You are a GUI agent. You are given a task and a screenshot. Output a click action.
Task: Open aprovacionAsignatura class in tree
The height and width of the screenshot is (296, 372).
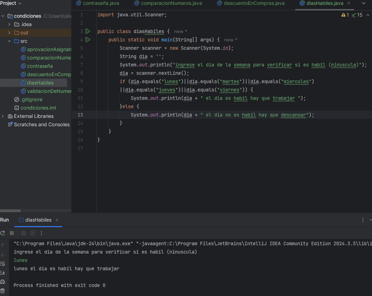click(46, 49)
